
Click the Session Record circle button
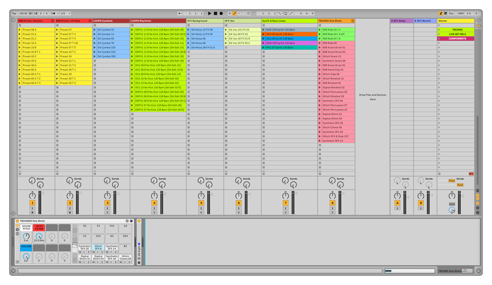(x=249, y=13)
